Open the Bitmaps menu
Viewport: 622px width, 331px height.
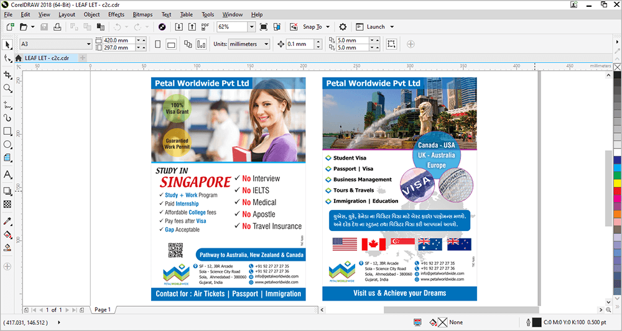(x=142, y=14)
